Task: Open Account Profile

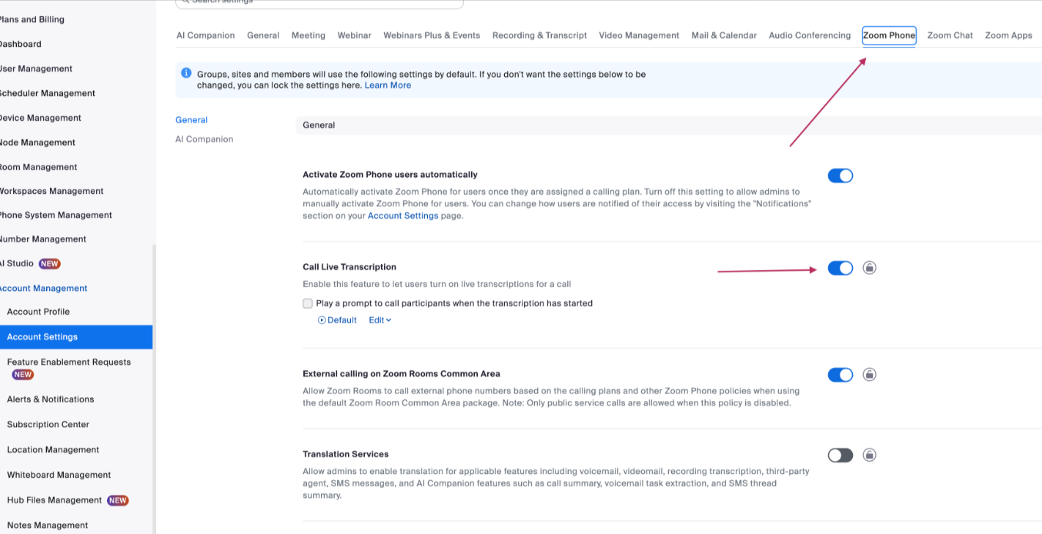Action: pyautogui.click(x=38, y=312)
